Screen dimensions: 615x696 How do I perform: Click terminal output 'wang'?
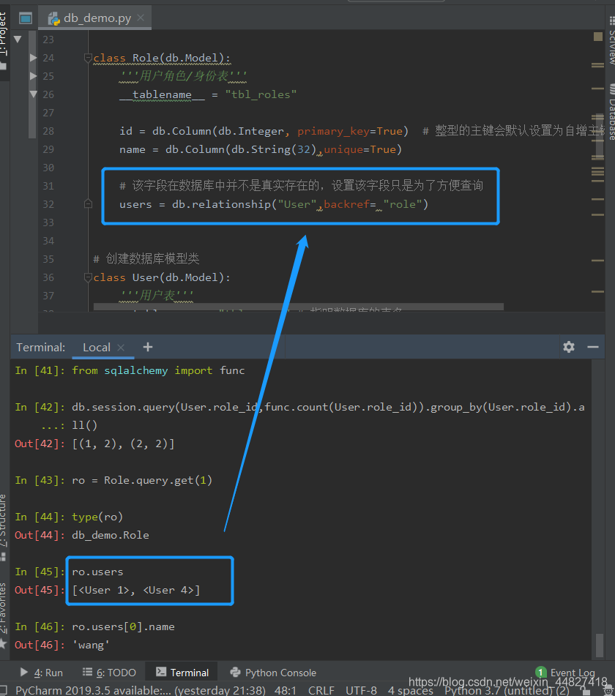tap(91, 645)
